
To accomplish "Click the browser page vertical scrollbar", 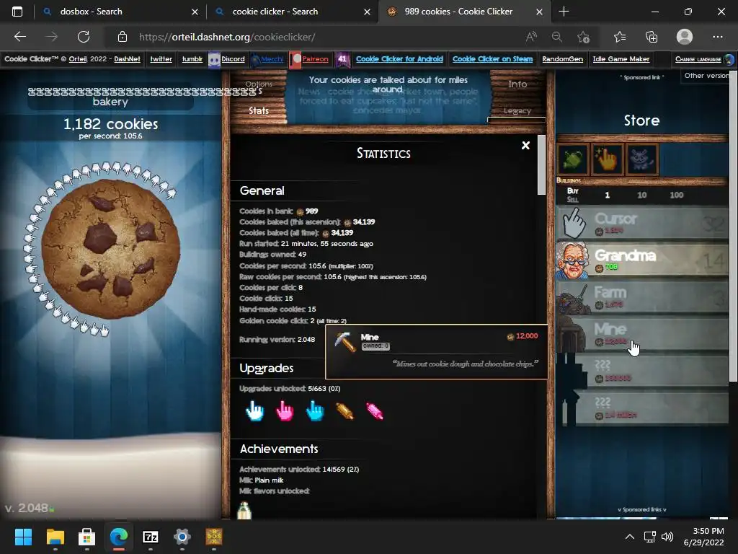I will (733, 226).
